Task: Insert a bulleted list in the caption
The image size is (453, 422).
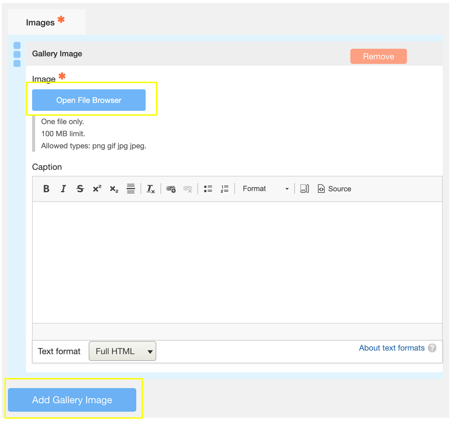Action: point(208,189)
